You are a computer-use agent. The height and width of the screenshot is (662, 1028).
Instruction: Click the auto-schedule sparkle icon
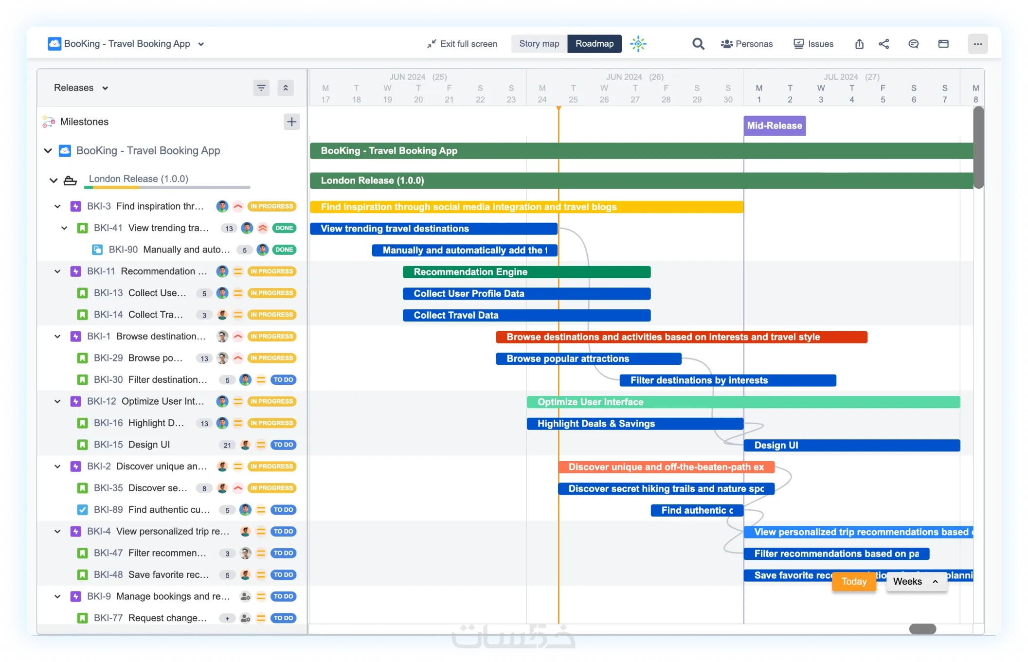pyautogui.click(x=638, y=44)
